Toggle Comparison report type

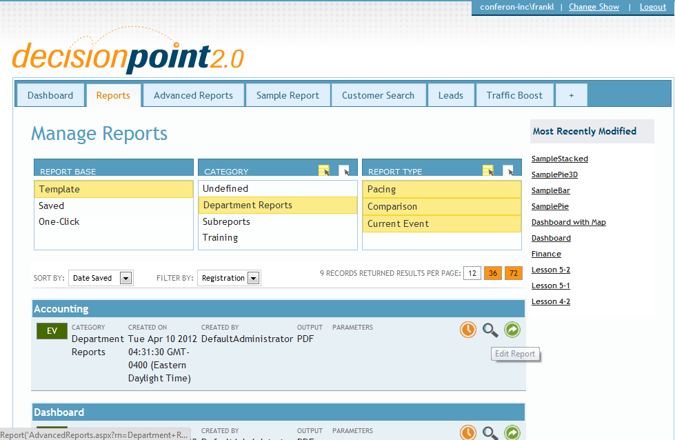click(x=442, y=207)
